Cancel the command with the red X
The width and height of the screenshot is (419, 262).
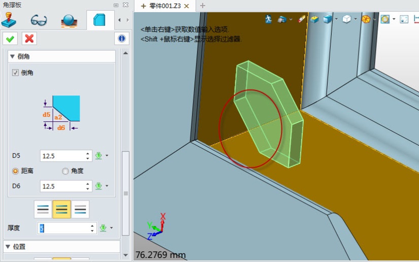coord(29,39)
